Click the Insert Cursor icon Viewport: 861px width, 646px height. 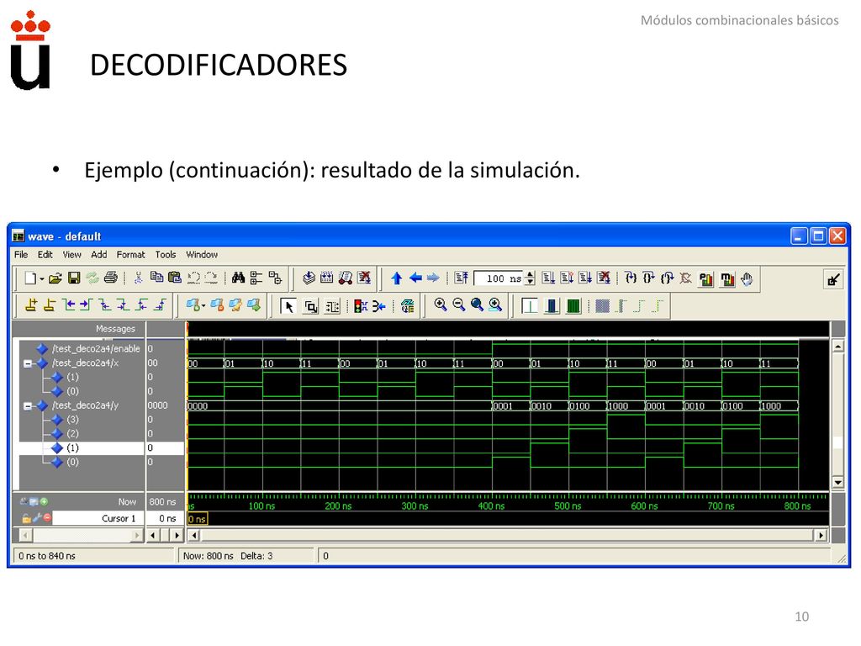coord(31,305)
